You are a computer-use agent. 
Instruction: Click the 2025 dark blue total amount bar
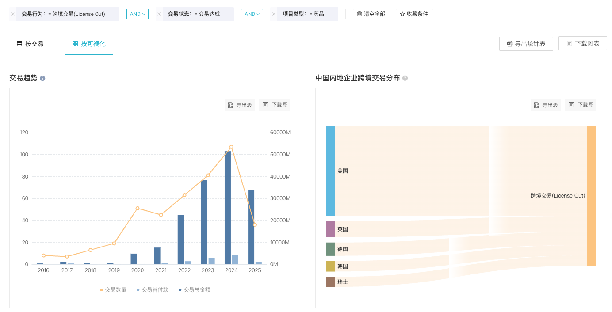point(251,227)
